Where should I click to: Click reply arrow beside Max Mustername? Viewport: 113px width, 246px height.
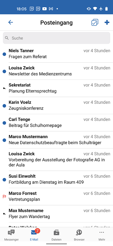(4, 214)
